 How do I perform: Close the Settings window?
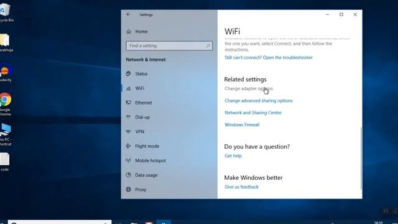click(355, 14)
